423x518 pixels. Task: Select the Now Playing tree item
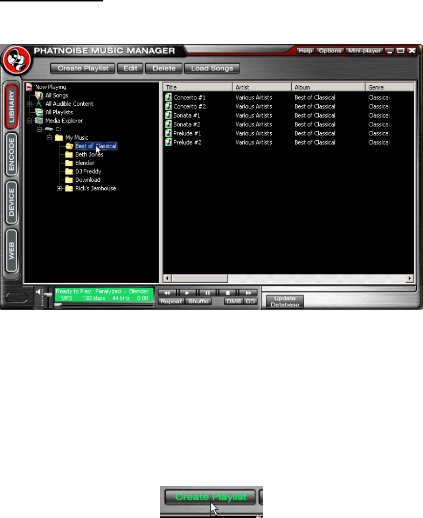point(50,87)
